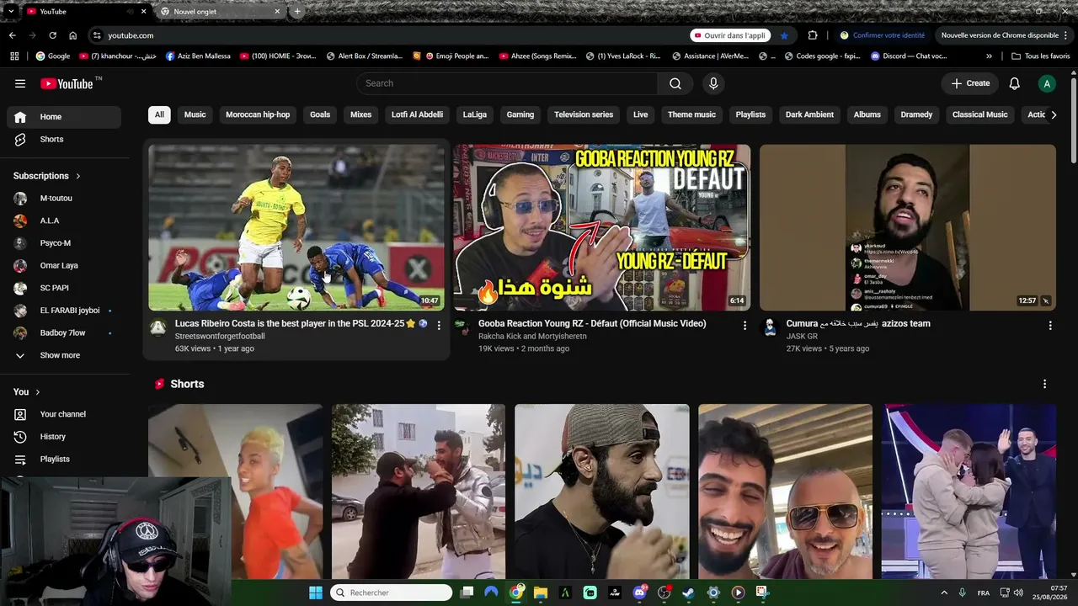Open the Chrome apps grid shortcut
1078x606 pixels.
click(14, 56)
